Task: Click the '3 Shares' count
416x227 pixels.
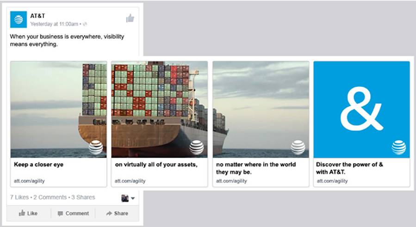Action: [x=83, y=197]
